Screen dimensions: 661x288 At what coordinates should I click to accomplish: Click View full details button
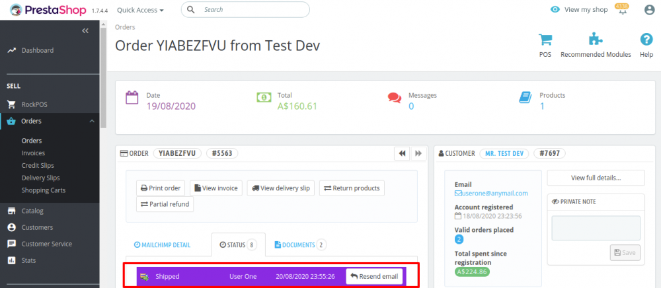(596, 178)
